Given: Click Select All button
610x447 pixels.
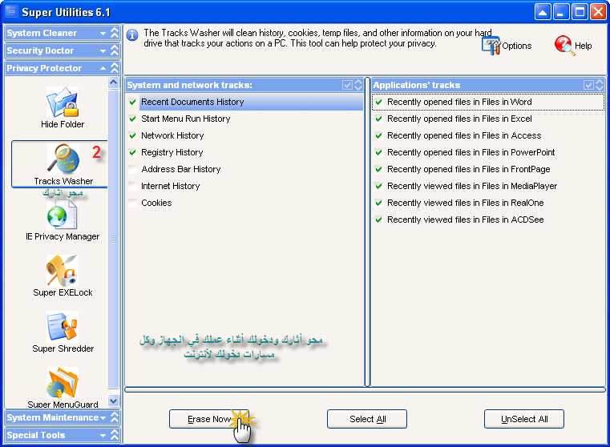Looking at the screenshot, I should click(x=367, y=419).
